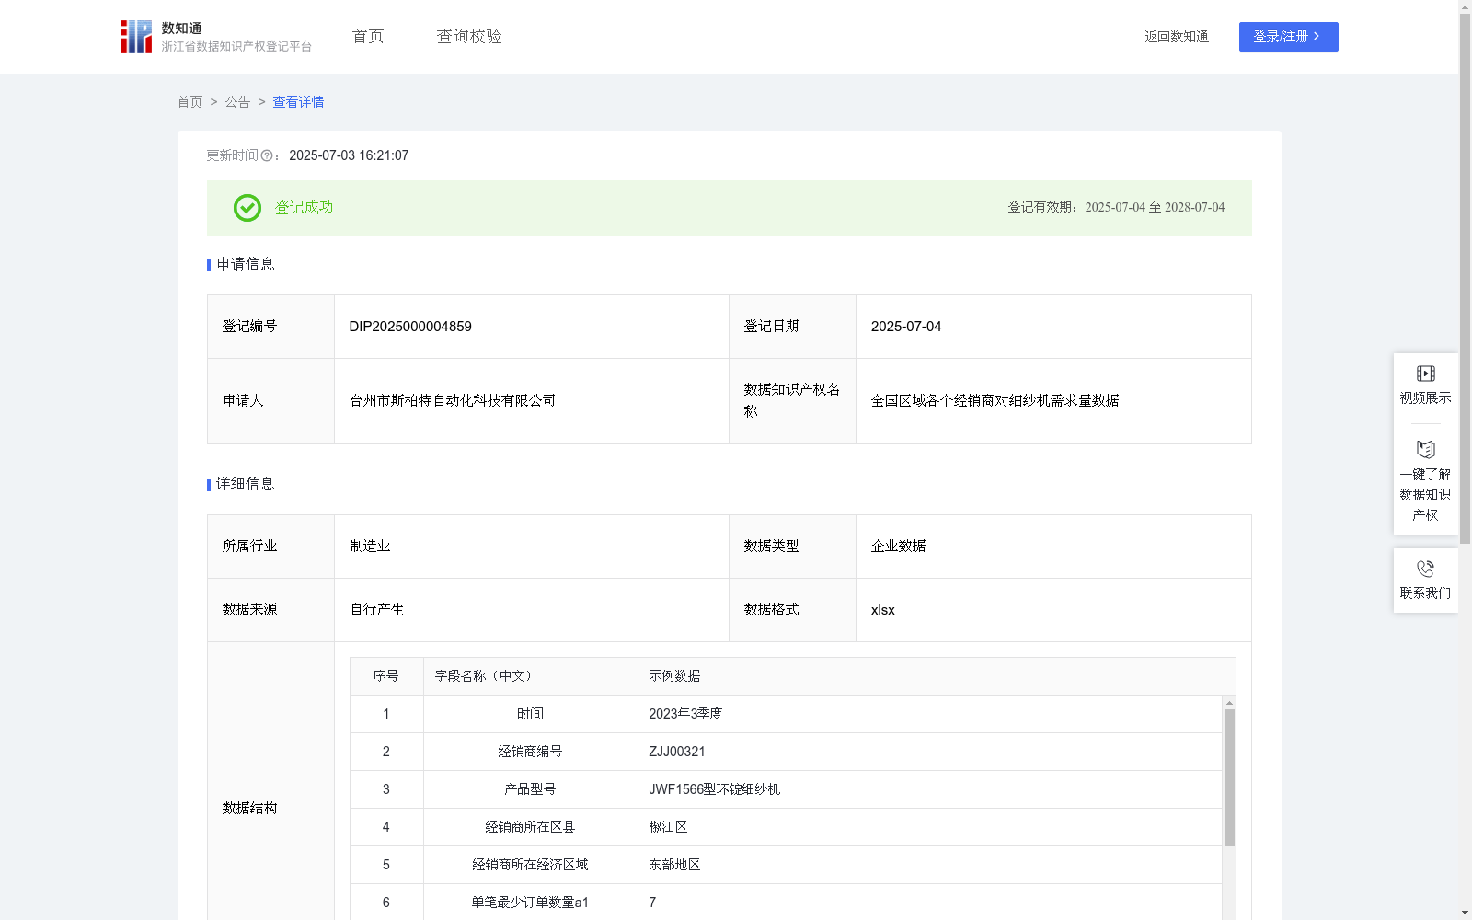The image size is (1472, 920).
Task: Click the 联系我们 phone icon
Action: click(x=1425, y=567)
